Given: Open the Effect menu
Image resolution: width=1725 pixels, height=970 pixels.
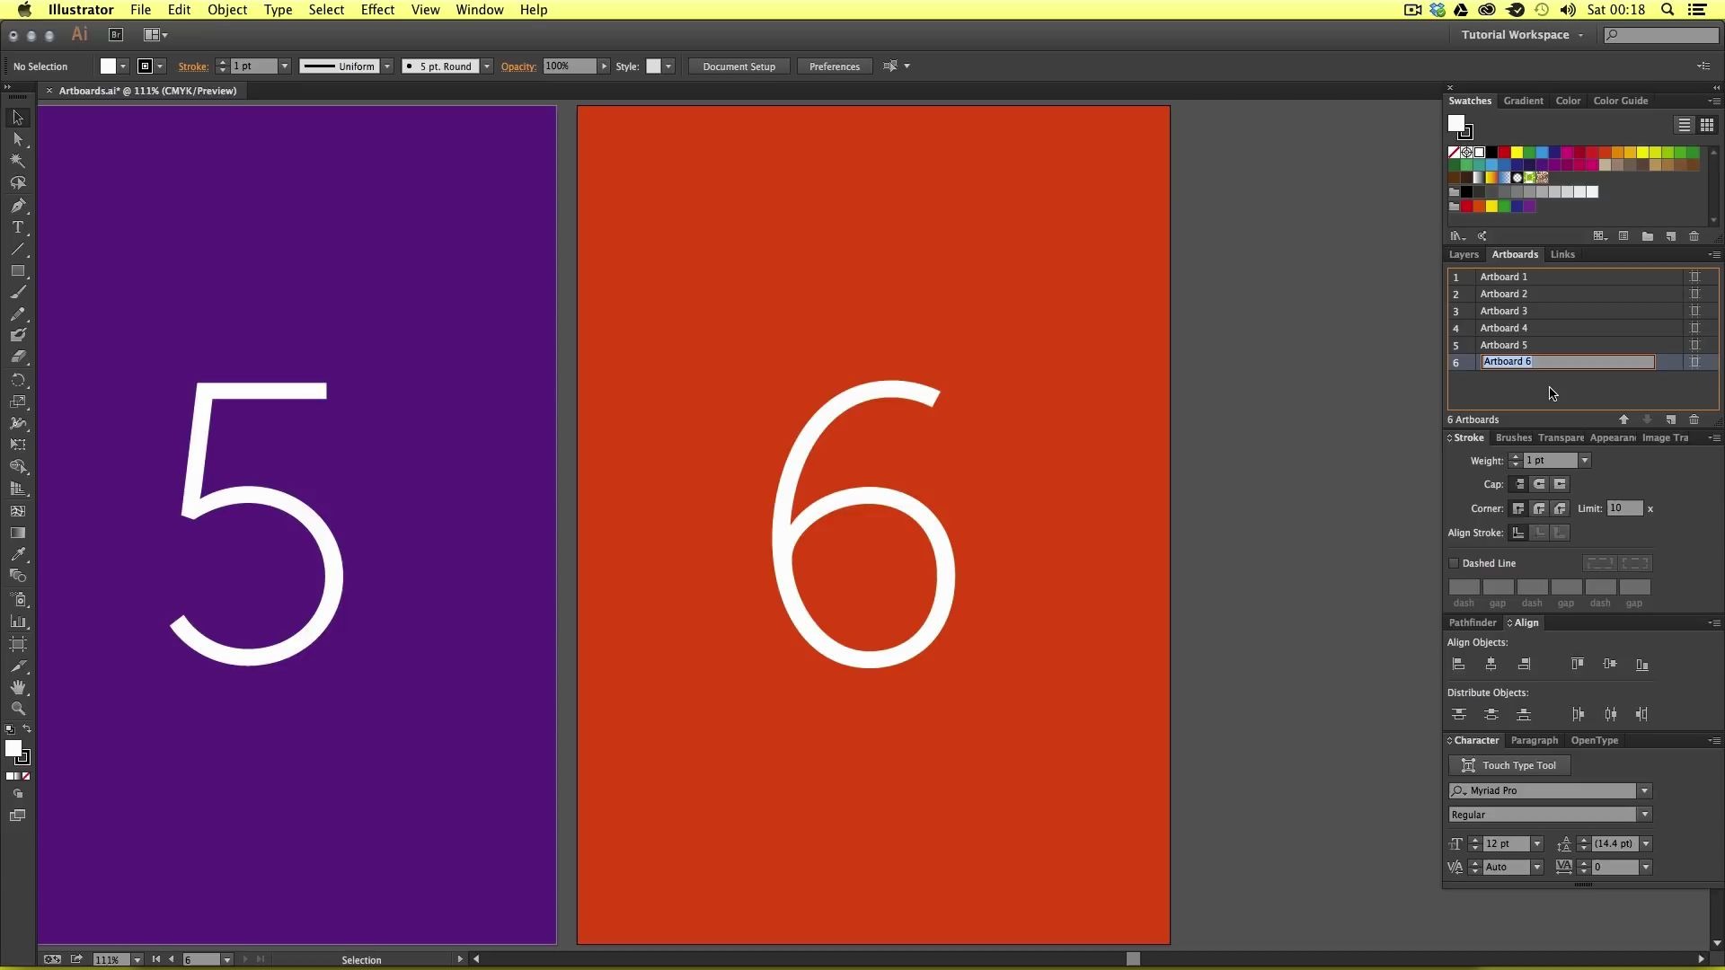Looking at the screenshot, I should 377,10.
